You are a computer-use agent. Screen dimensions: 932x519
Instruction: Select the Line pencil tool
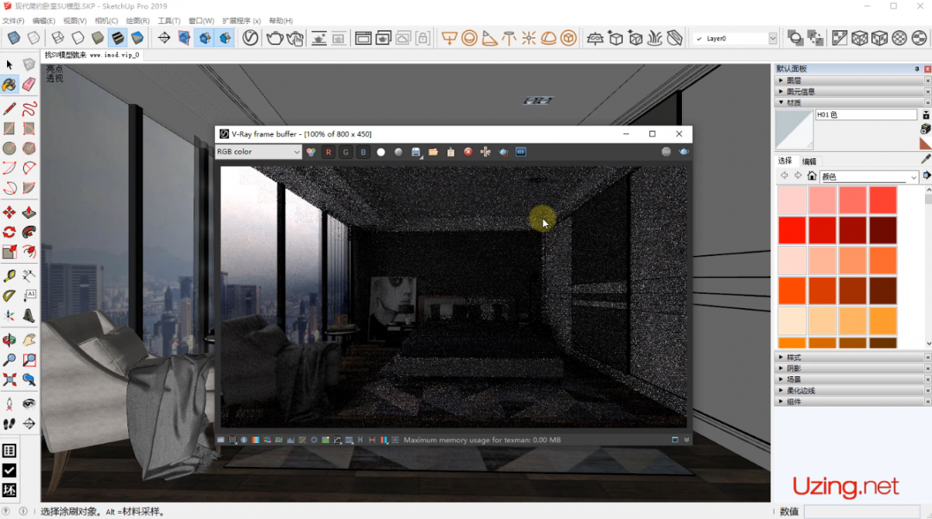[9, 109]
